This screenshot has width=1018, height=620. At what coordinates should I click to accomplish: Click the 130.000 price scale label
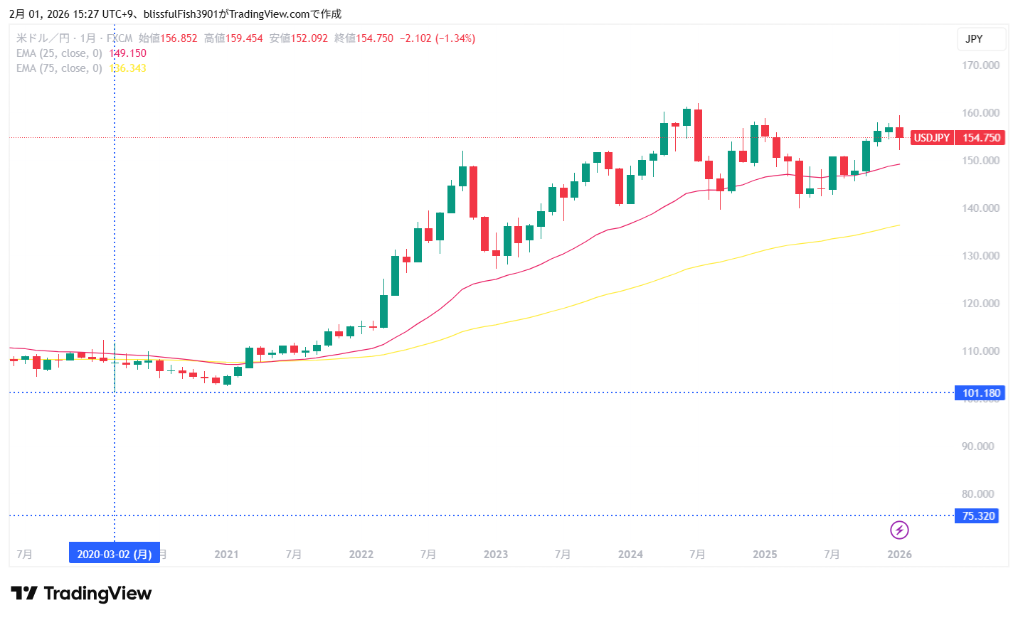[x=980, y=256]
